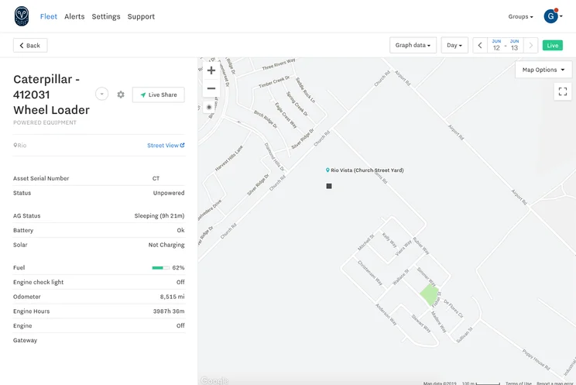Viewport: 576px width, 385px height.
Task: Open asset settings gear icon
Action: [x=121, y=95]
